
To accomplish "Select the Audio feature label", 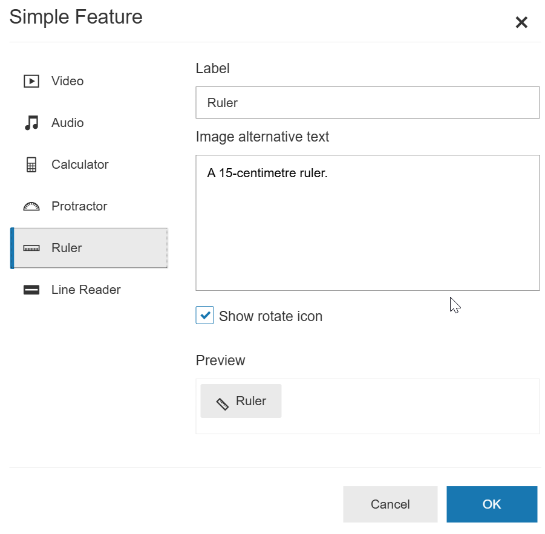I will tap(67, 123).
